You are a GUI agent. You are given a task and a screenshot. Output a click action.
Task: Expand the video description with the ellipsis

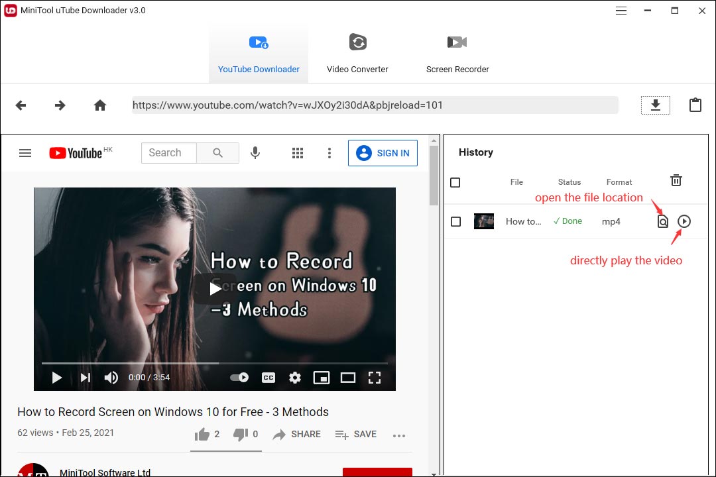pyautogui.click(x=399, y=435)
